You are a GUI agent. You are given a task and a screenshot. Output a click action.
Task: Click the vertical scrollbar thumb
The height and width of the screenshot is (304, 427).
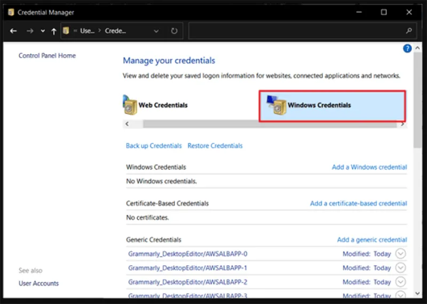(417, 100)
